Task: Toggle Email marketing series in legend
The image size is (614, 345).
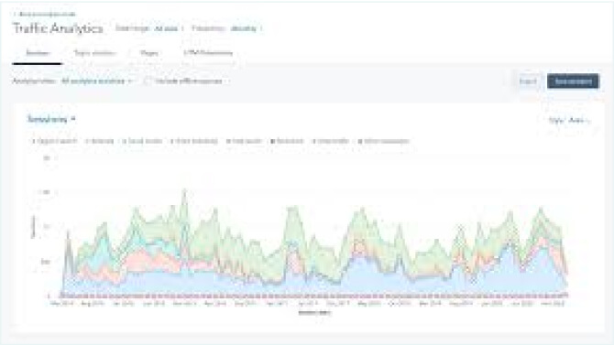Action: [x=194, y=141]
